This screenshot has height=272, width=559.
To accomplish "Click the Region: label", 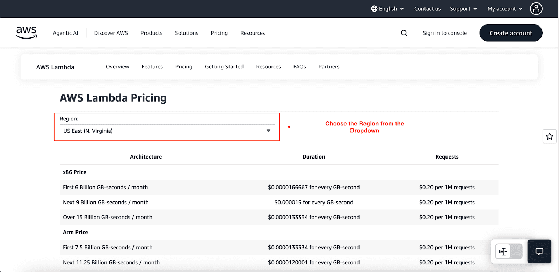I will tap(69, 119).
